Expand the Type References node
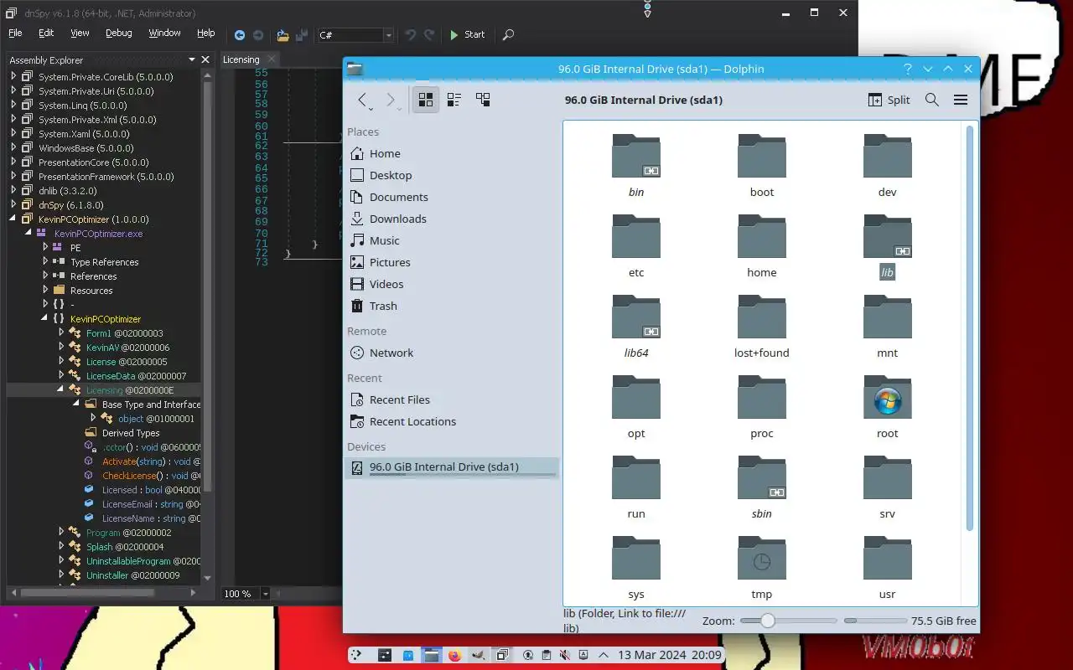 (x=45, y=261)
